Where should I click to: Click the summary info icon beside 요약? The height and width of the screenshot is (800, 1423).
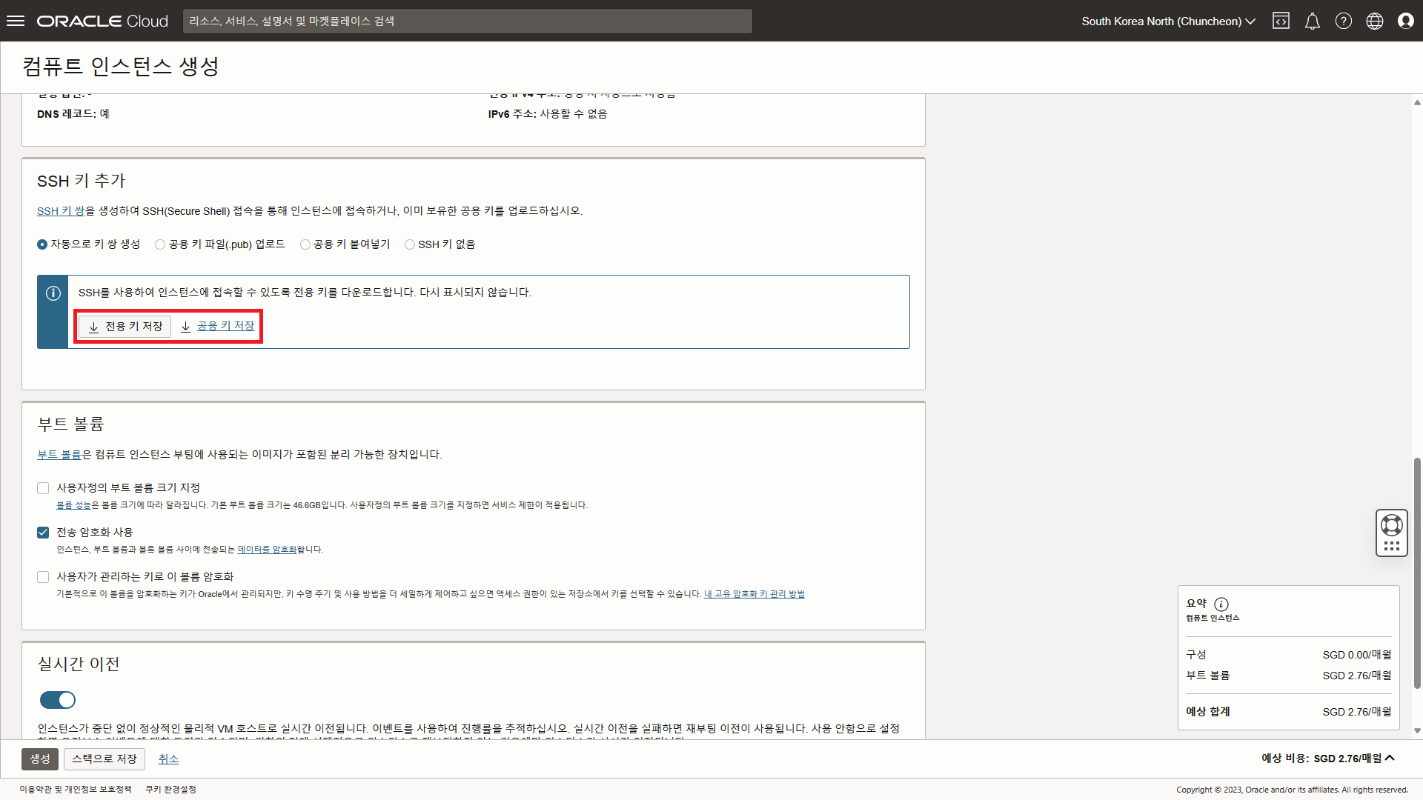click(x=1221, y=604)
